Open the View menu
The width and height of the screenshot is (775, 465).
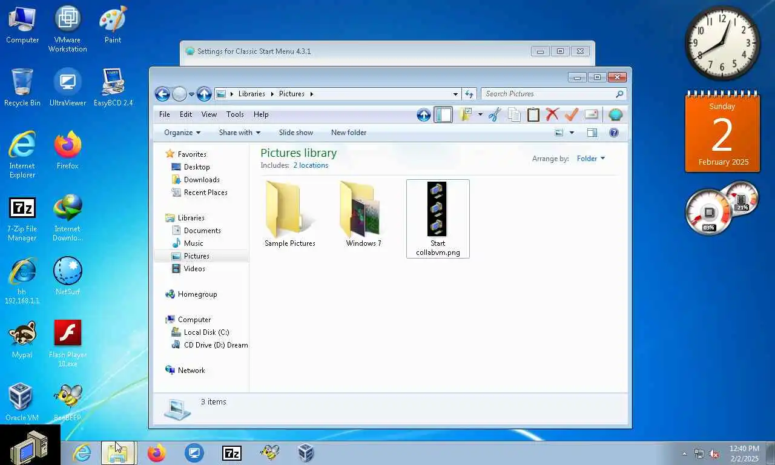click(209, 114)
